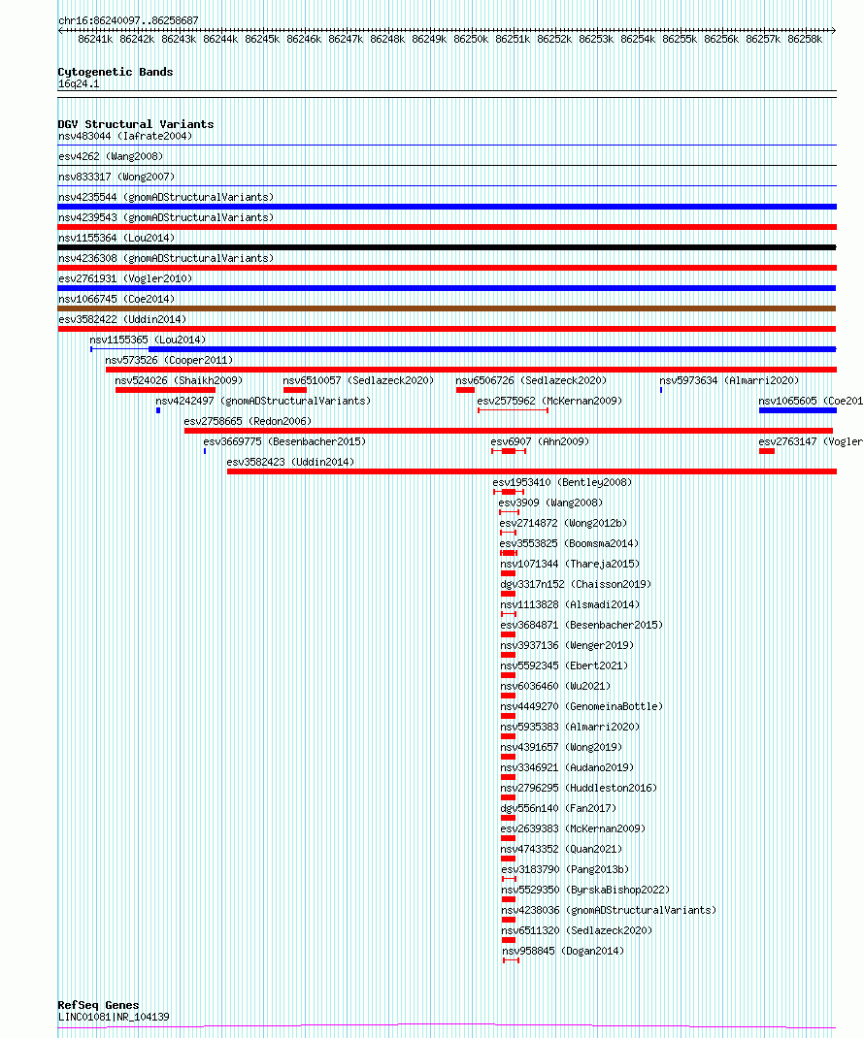Click esv2575962 (McKernan2009) label
864x1038 pixels.
[x=549, y=402]
